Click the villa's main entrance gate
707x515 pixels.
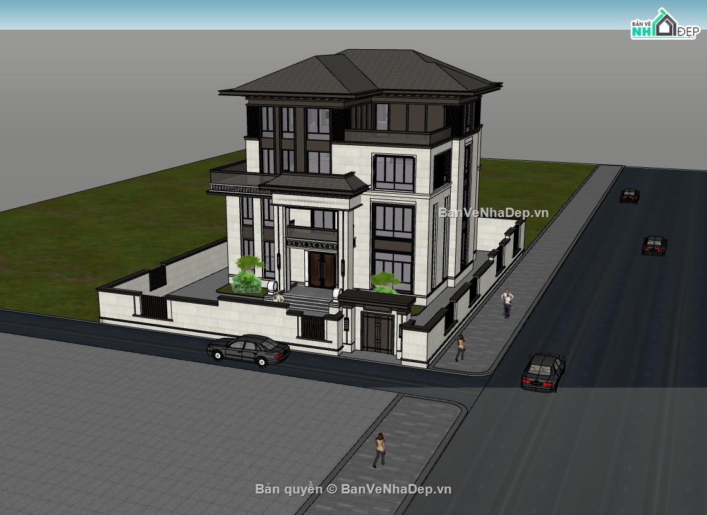coord(377,334)
